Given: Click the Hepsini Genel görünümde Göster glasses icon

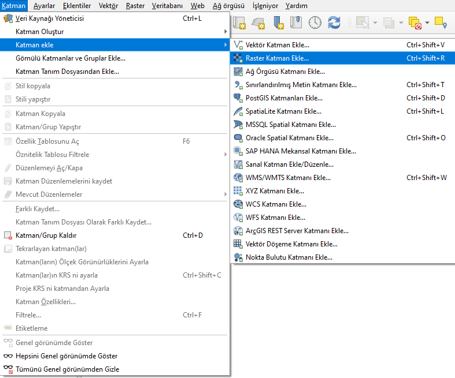Looking at the screenshot, I should tap(8, 356).
